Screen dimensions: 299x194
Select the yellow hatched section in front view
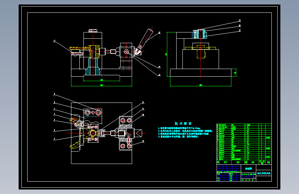[x=94, y=51]
